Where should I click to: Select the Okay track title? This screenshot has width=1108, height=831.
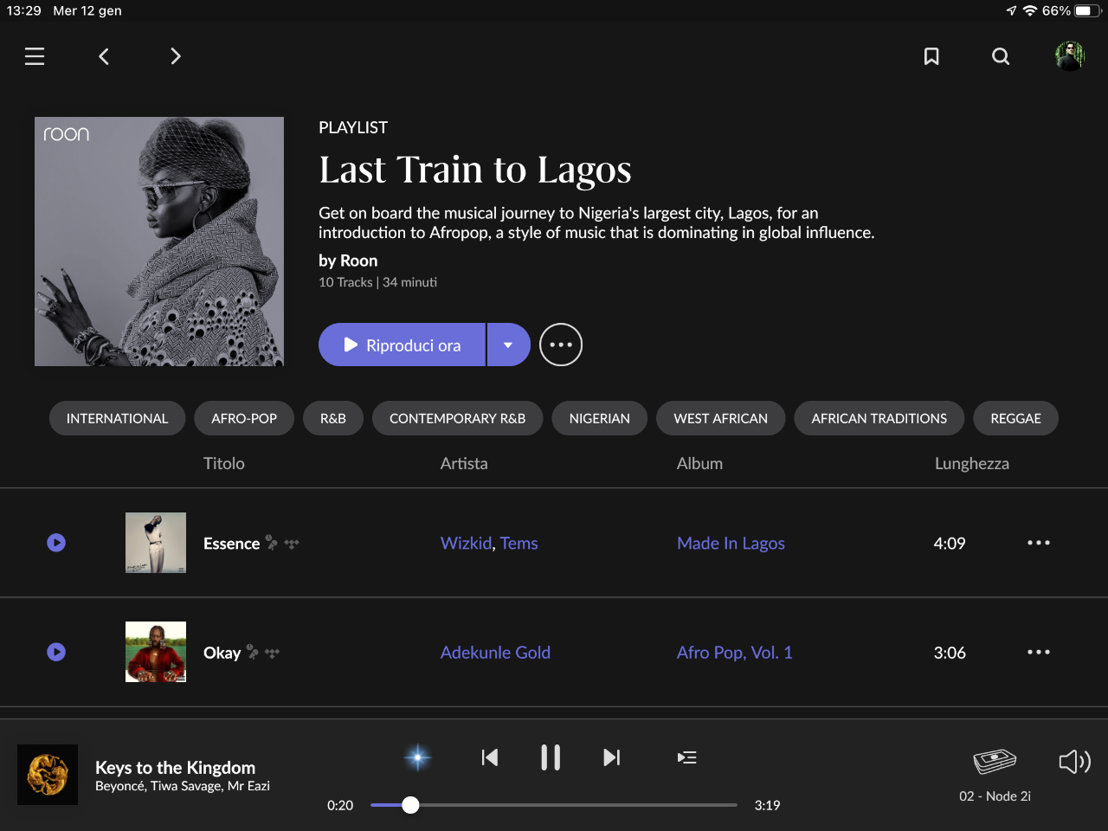tap(222, 652)
